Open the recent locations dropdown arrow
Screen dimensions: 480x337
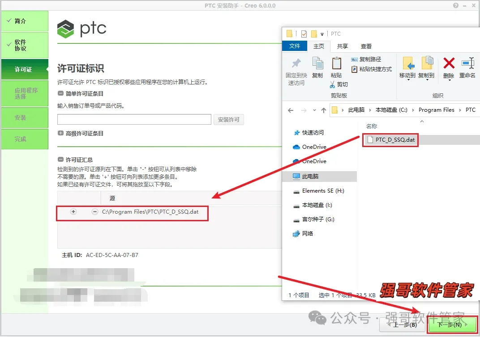pos(314,110)
